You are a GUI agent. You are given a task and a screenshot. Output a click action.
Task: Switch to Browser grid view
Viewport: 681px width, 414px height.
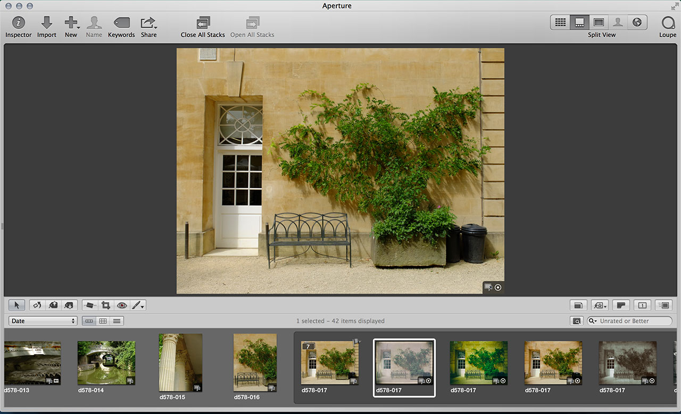click(560, 22)
